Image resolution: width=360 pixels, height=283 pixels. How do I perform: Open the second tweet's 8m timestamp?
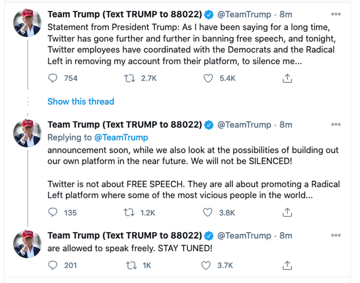(286, 125)
